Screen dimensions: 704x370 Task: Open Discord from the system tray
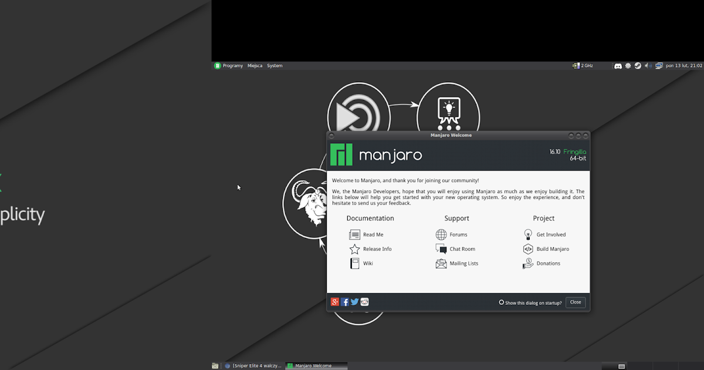[x=618, y=65]
